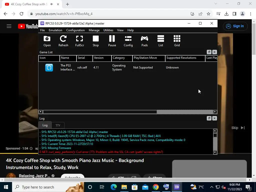Sort by Supported Resolutions column

coord(185,58)
